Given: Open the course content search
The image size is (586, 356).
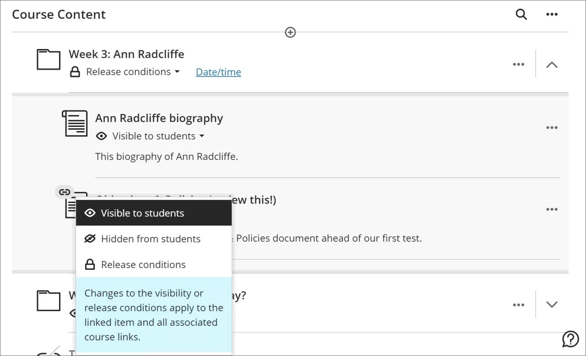Looking at the screenshot, I should point(521,14).
